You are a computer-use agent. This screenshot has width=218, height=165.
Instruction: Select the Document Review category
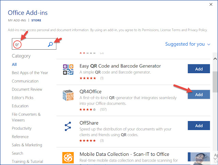pyautogui.click(x=27, y=89)
